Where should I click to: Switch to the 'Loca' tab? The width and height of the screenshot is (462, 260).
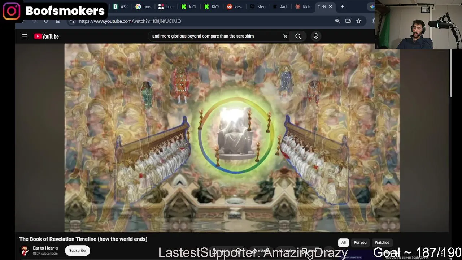[x=166, y=6]
